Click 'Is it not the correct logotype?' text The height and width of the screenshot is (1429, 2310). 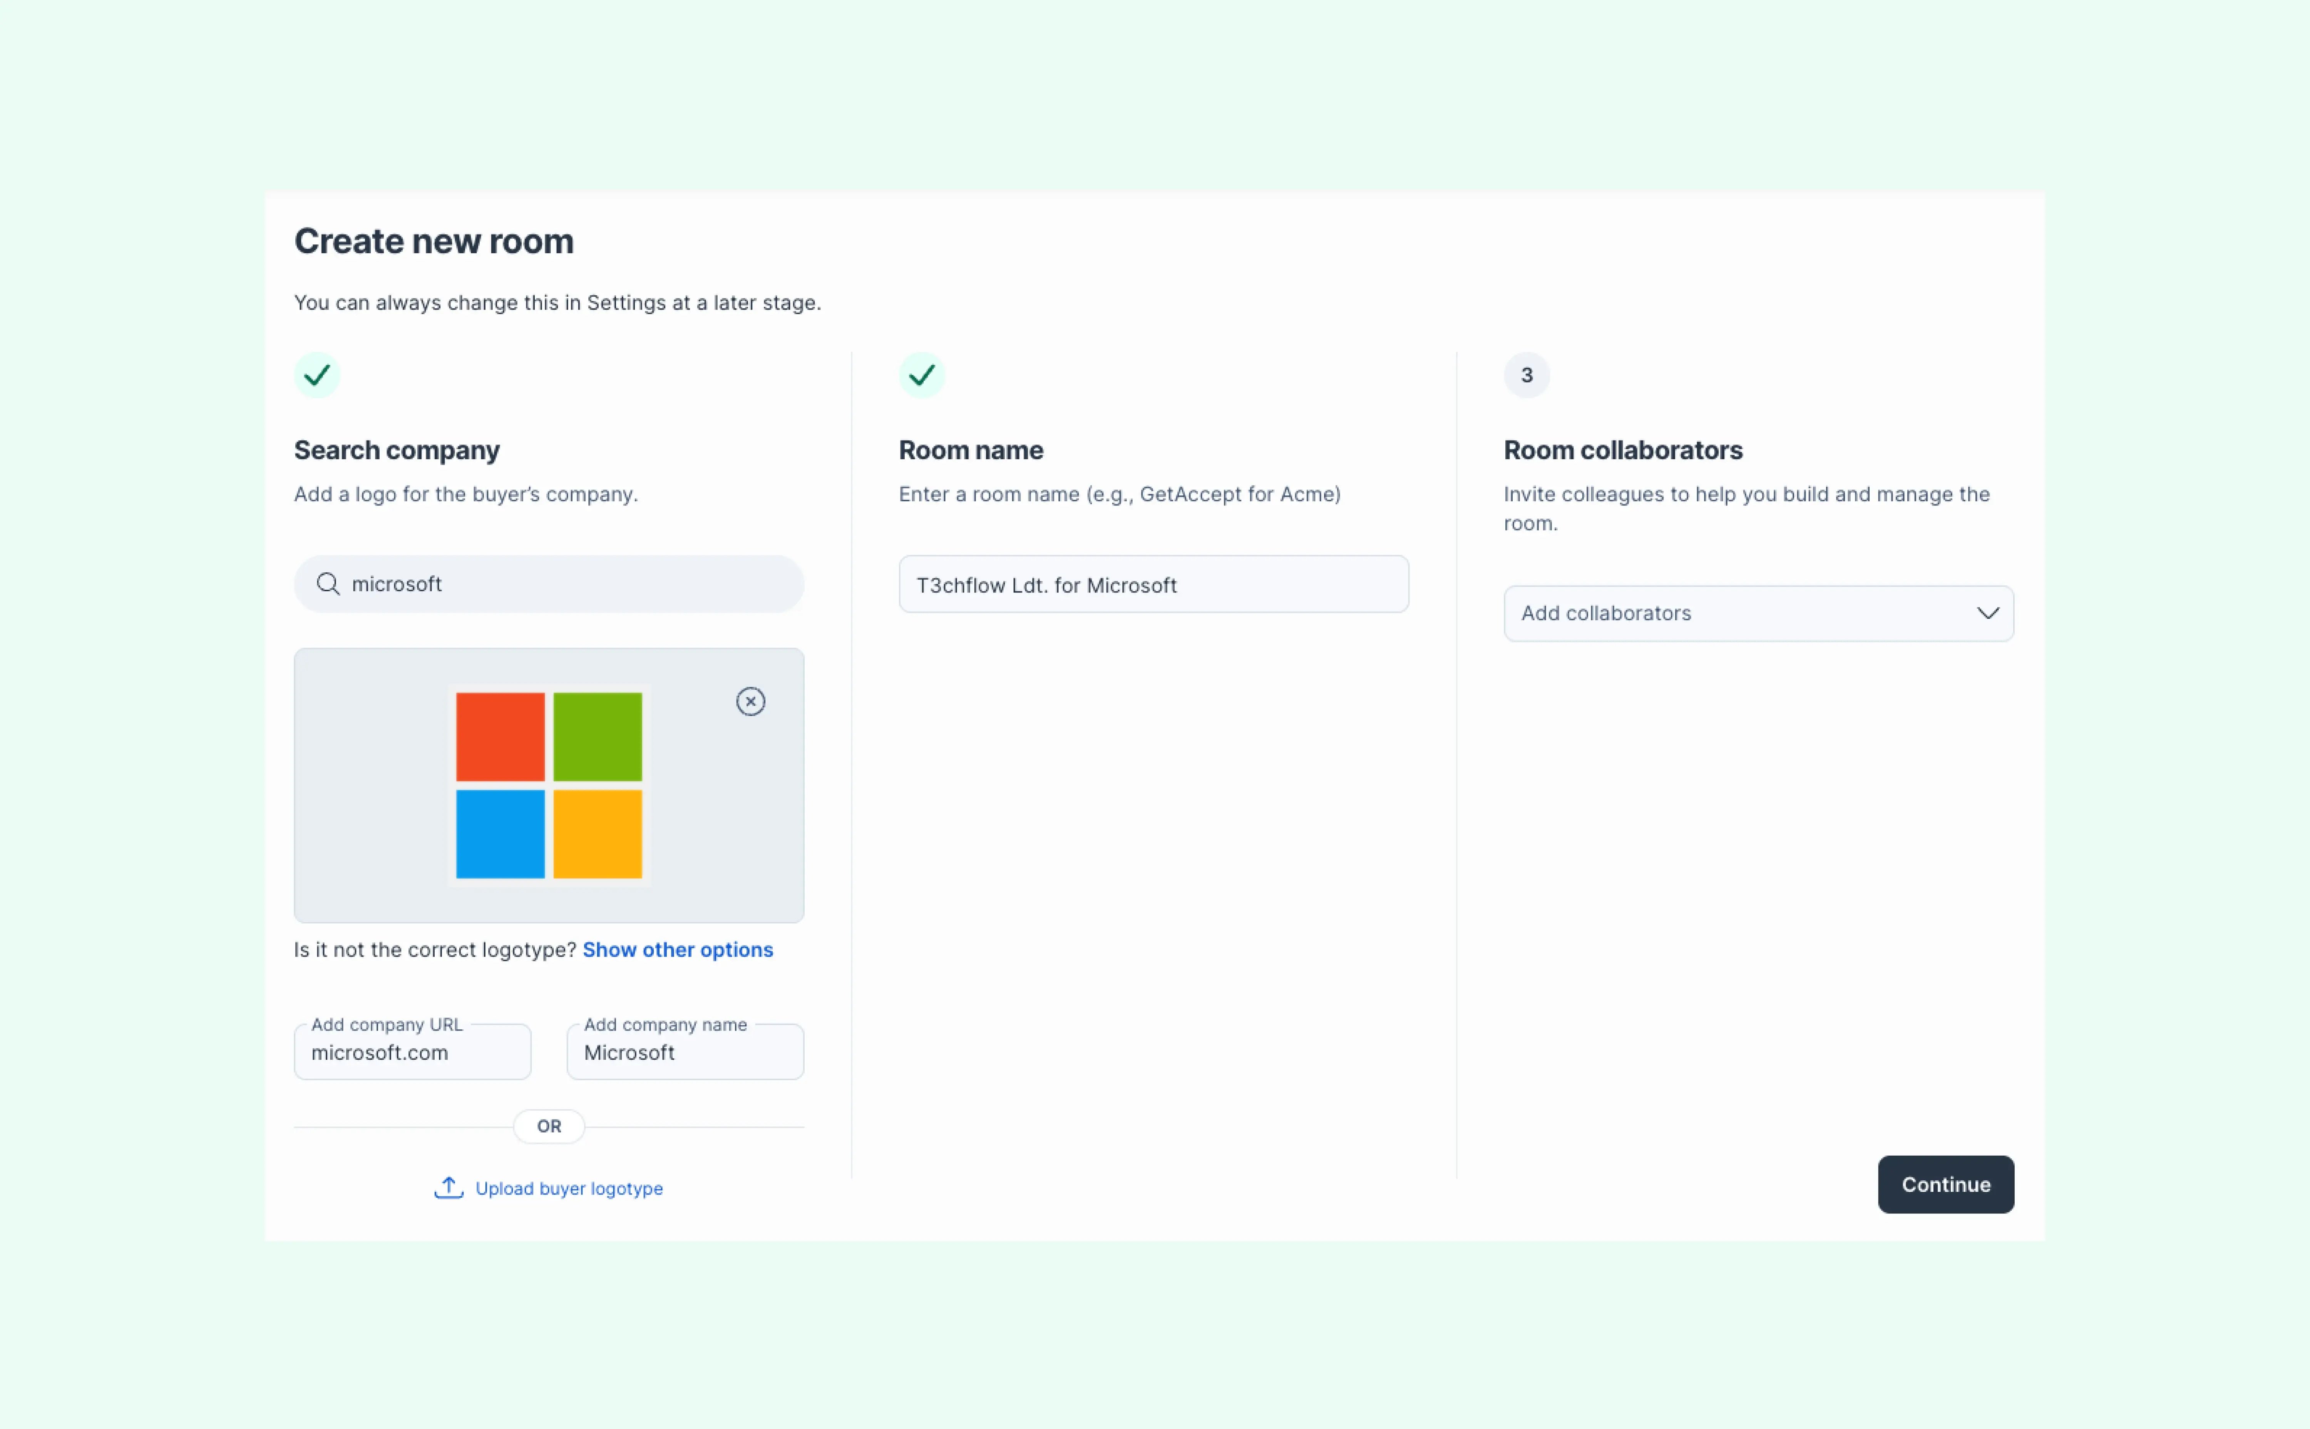(x=435, y=950)
